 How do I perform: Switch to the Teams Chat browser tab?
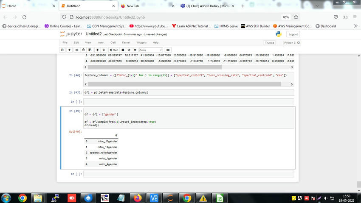tap(207, 6)
